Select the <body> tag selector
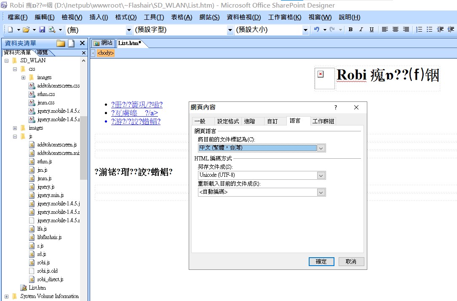 click(105, 53)
